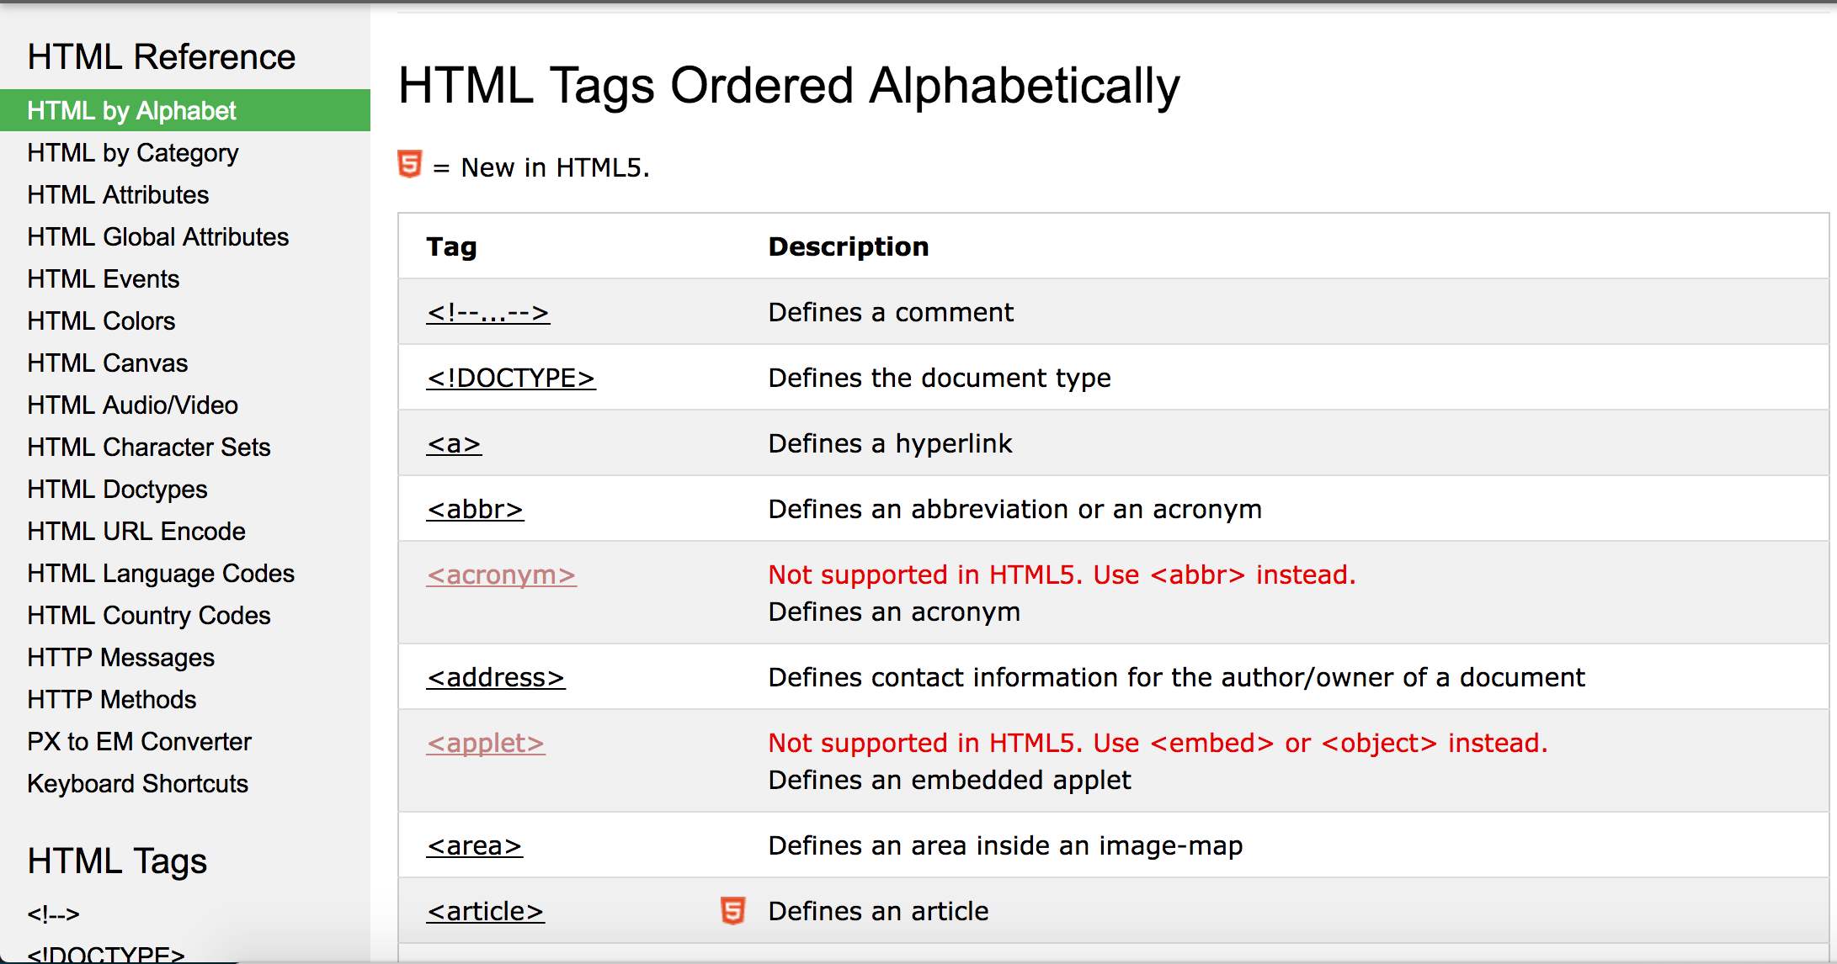Screen dimensions: 1837x964
Task: Open HTML Character Sets page
Action: [x=149, y=448]
